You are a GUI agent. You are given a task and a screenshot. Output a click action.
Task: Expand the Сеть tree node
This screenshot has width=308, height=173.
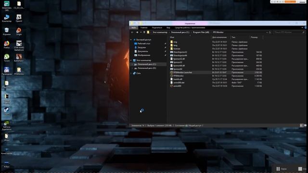(131, 73)
